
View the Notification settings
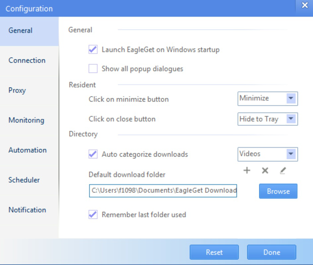[x=27, y=210]
